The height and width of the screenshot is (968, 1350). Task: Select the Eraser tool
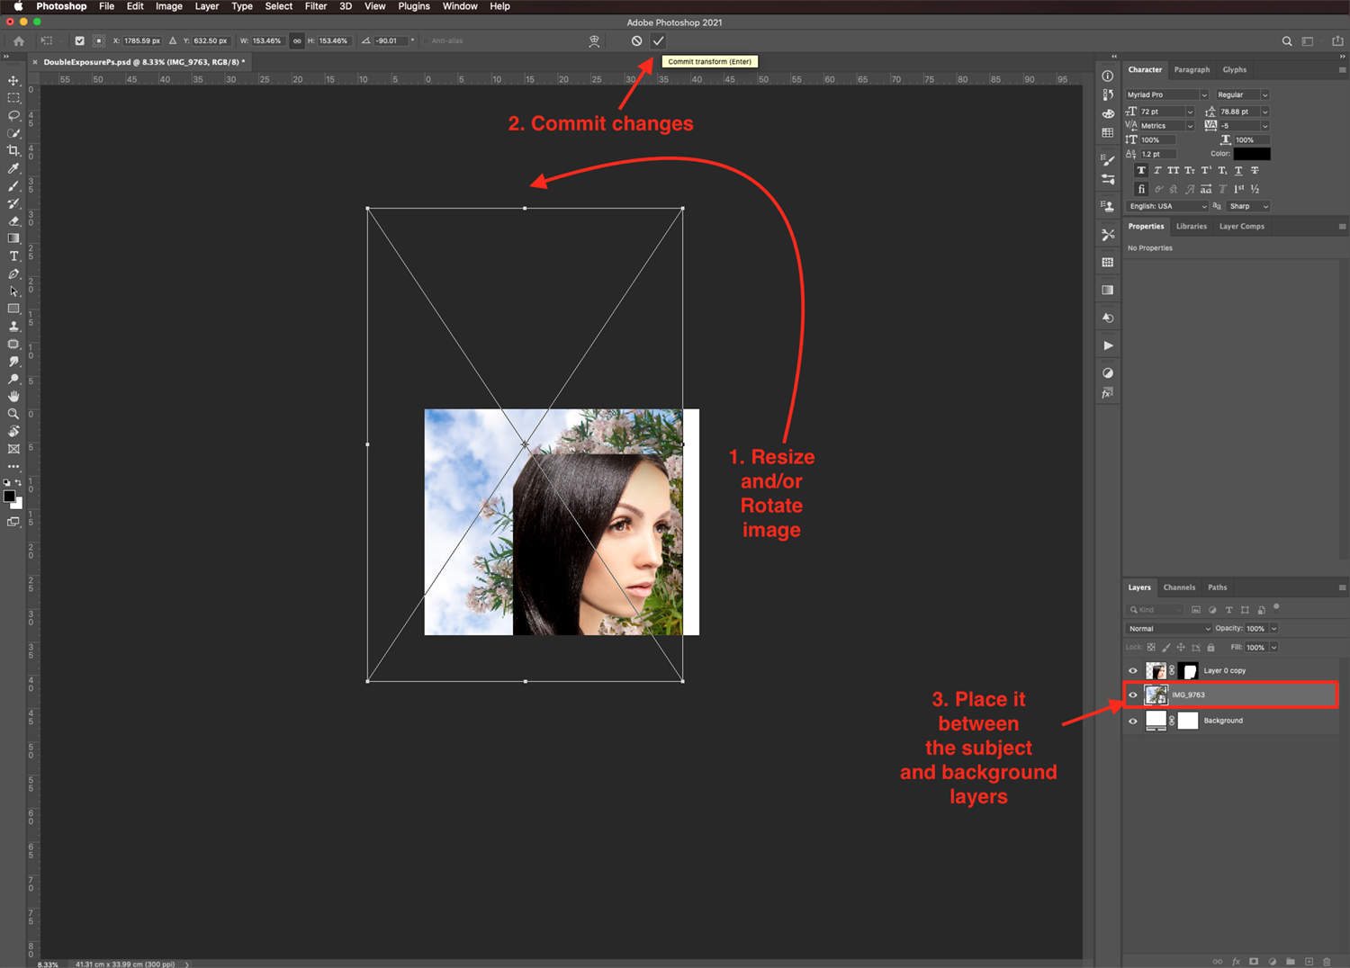coord(13,221)
